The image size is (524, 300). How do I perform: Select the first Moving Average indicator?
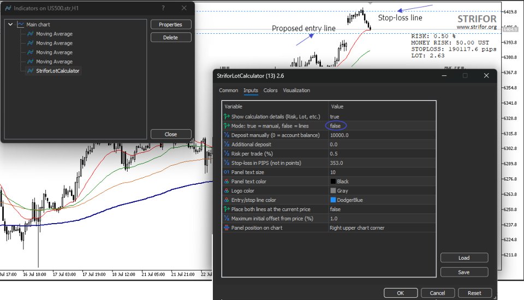coord(54,34)
